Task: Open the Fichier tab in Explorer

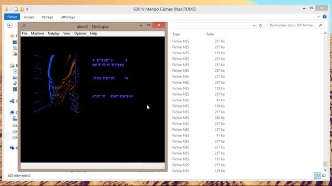Action: (x=12, y=17)
